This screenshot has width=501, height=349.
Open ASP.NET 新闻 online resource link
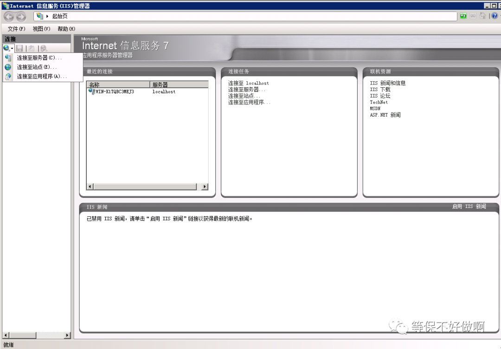(x=385, y=115)
